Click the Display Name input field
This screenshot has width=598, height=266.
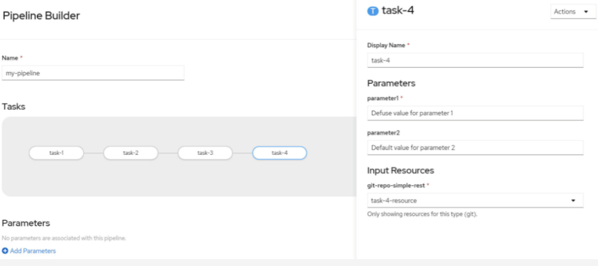(475, 60)
